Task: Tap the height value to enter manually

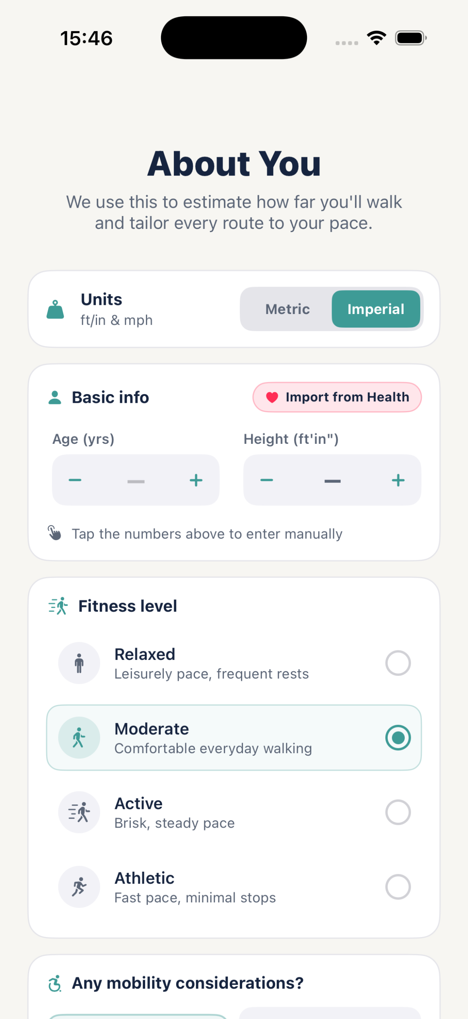Action: click(332, 481)
